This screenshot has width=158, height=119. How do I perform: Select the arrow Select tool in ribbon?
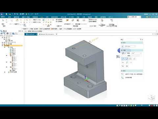[x=3, y=20]
